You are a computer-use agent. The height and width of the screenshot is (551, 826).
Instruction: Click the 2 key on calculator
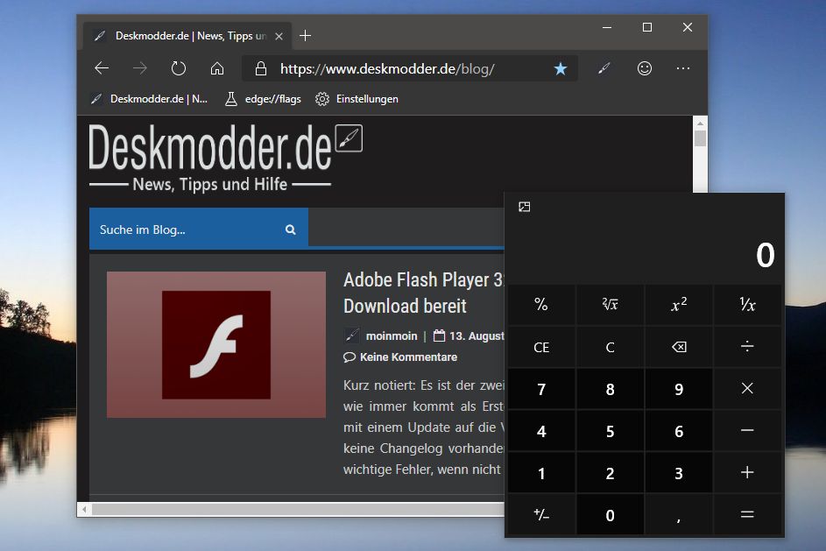point(610,472)
